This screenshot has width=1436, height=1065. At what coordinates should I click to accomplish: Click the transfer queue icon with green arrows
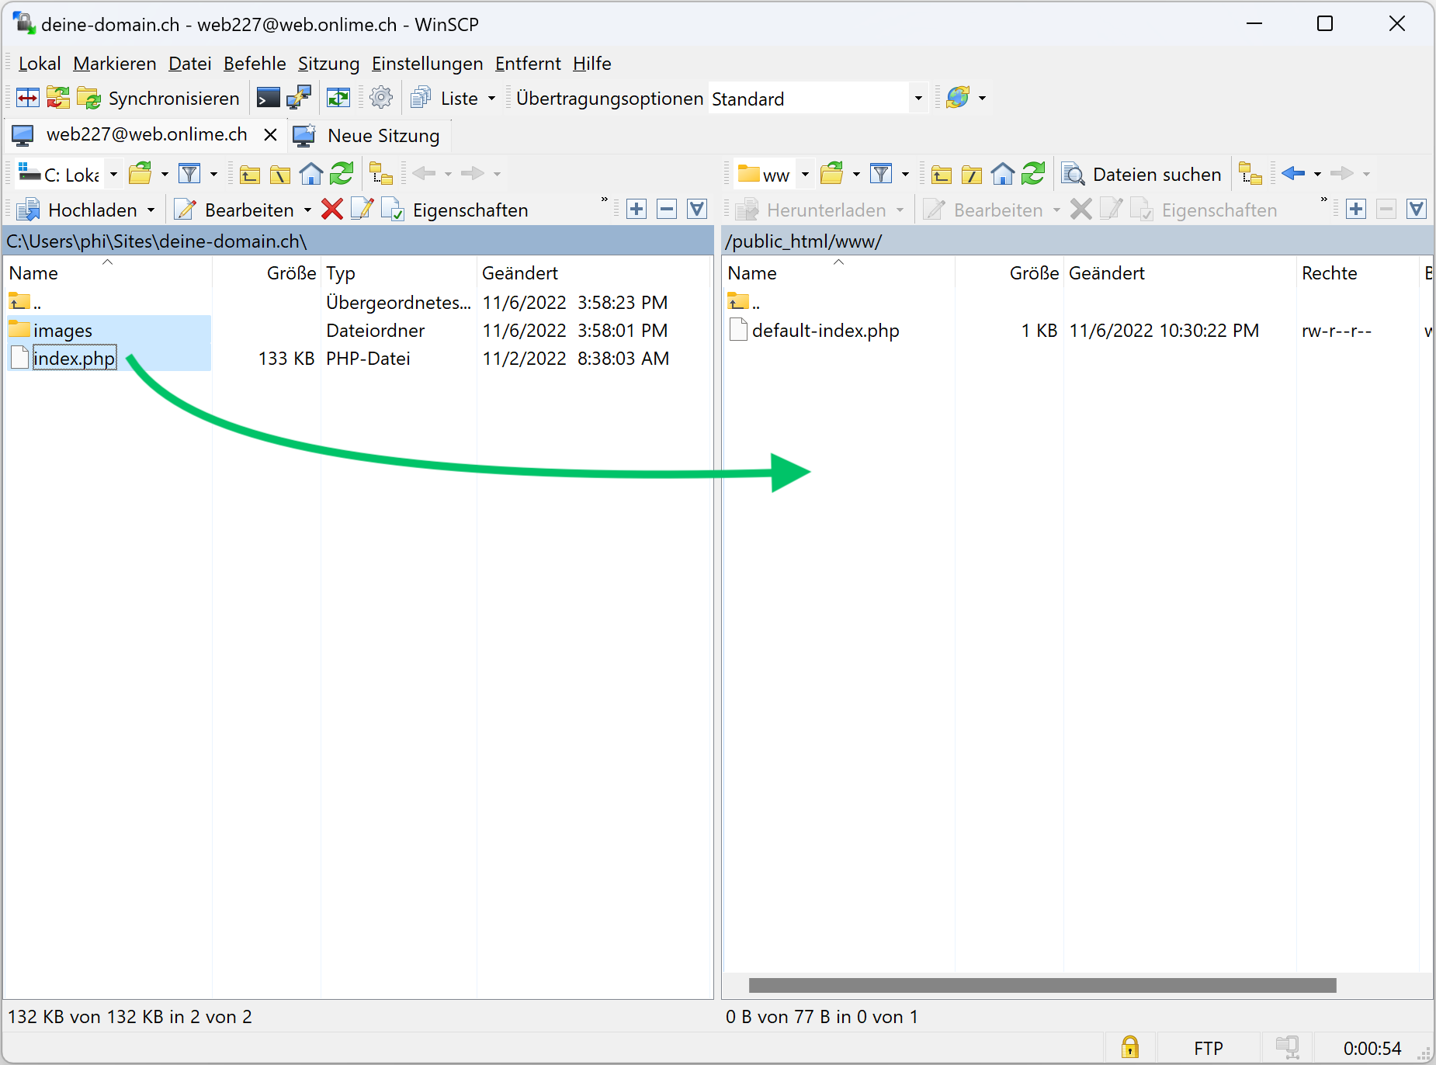[338, 98]
